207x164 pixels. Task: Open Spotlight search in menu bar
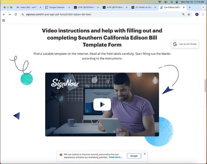coord(172,2)
